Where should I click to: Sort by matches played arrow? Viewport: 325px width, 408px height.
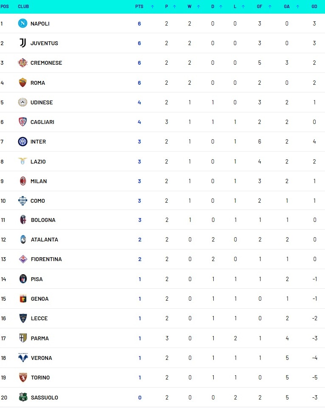tap(175, 6)
